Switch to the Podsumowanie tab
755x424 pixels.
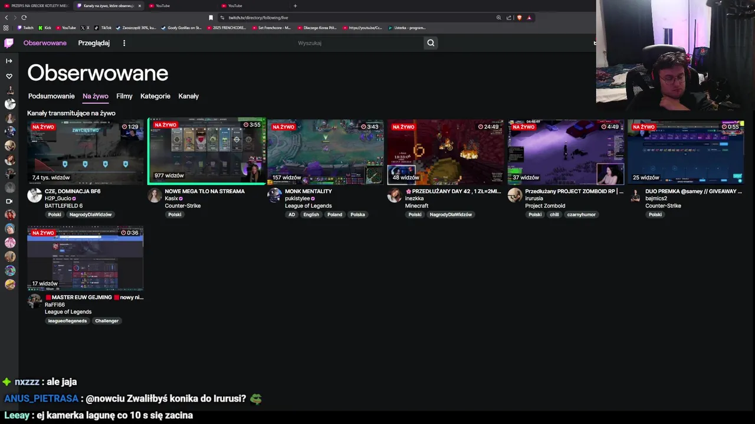point(51,96)
